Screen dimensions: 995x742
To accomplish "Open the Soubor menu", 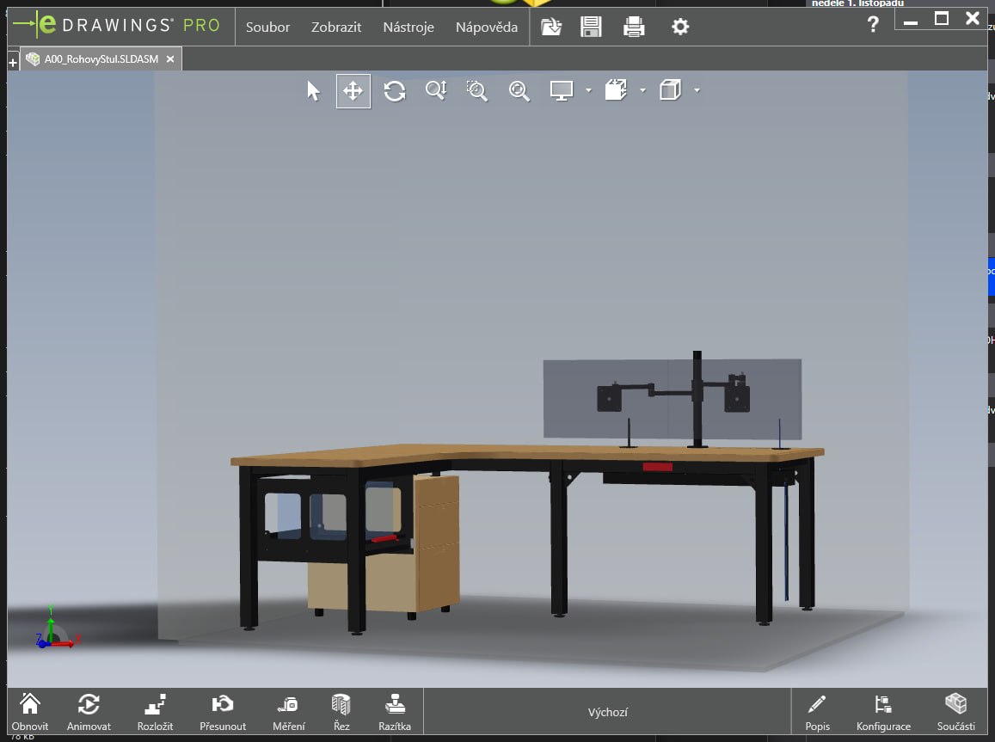I will (x=267, y=28).
